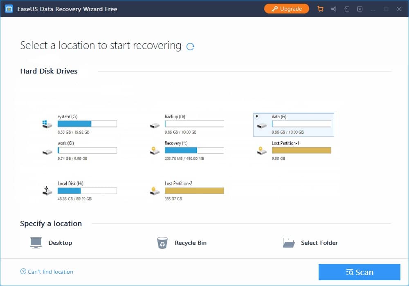Viewport: 409px width, 286px height.
Task: Choose the Recycle Bin location label
Action: [191, 243]
